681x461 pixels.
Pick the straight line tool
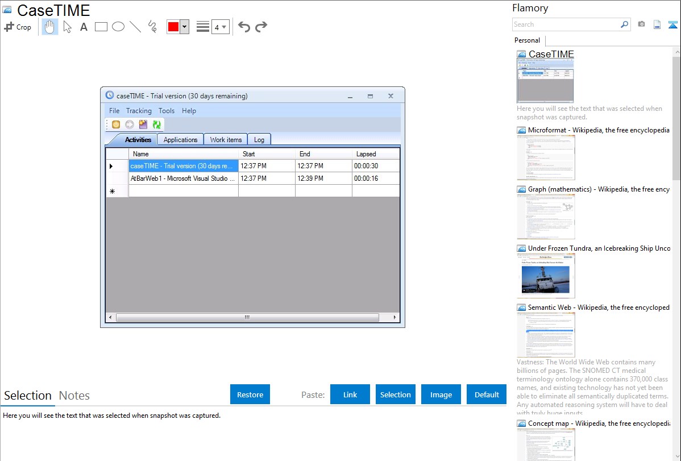tap(135, 27)
